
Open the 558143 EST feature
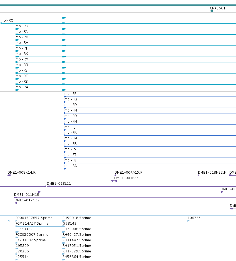[70, 224]
